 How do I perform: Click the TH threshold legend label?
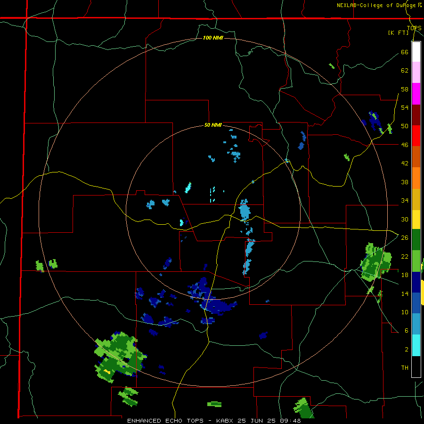[405, 368]
